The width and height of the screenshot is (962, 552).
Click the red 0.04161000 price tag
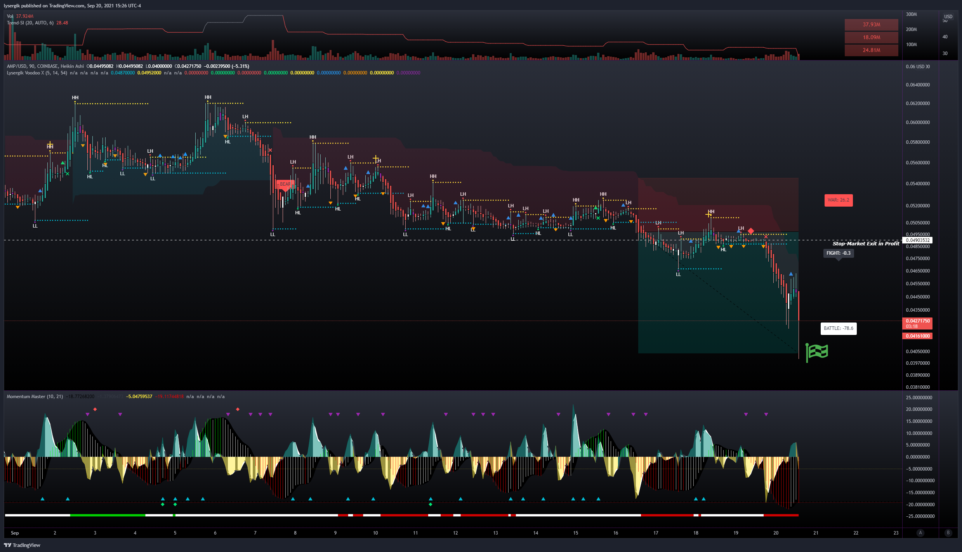pos(918,336)
